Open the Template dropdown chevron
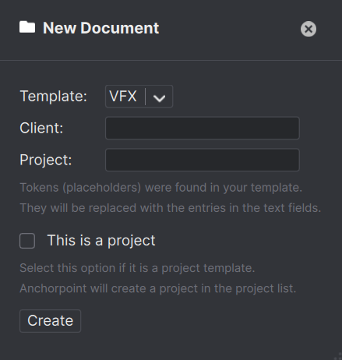The width and height of the screenshot is (342, 360). coord(159,98)
